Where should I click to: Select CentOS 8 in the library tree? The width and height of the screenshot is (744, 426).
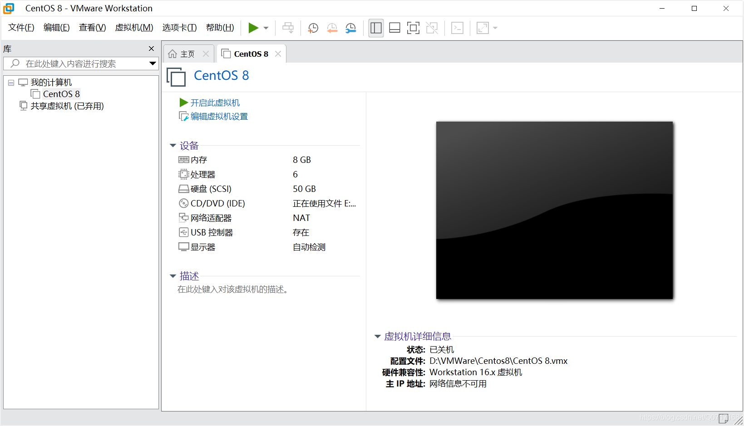click(61, 94)
